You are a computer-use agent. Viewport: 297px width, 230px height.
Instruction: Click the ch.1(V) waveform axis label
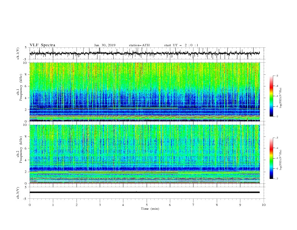(x=18, y=53)
